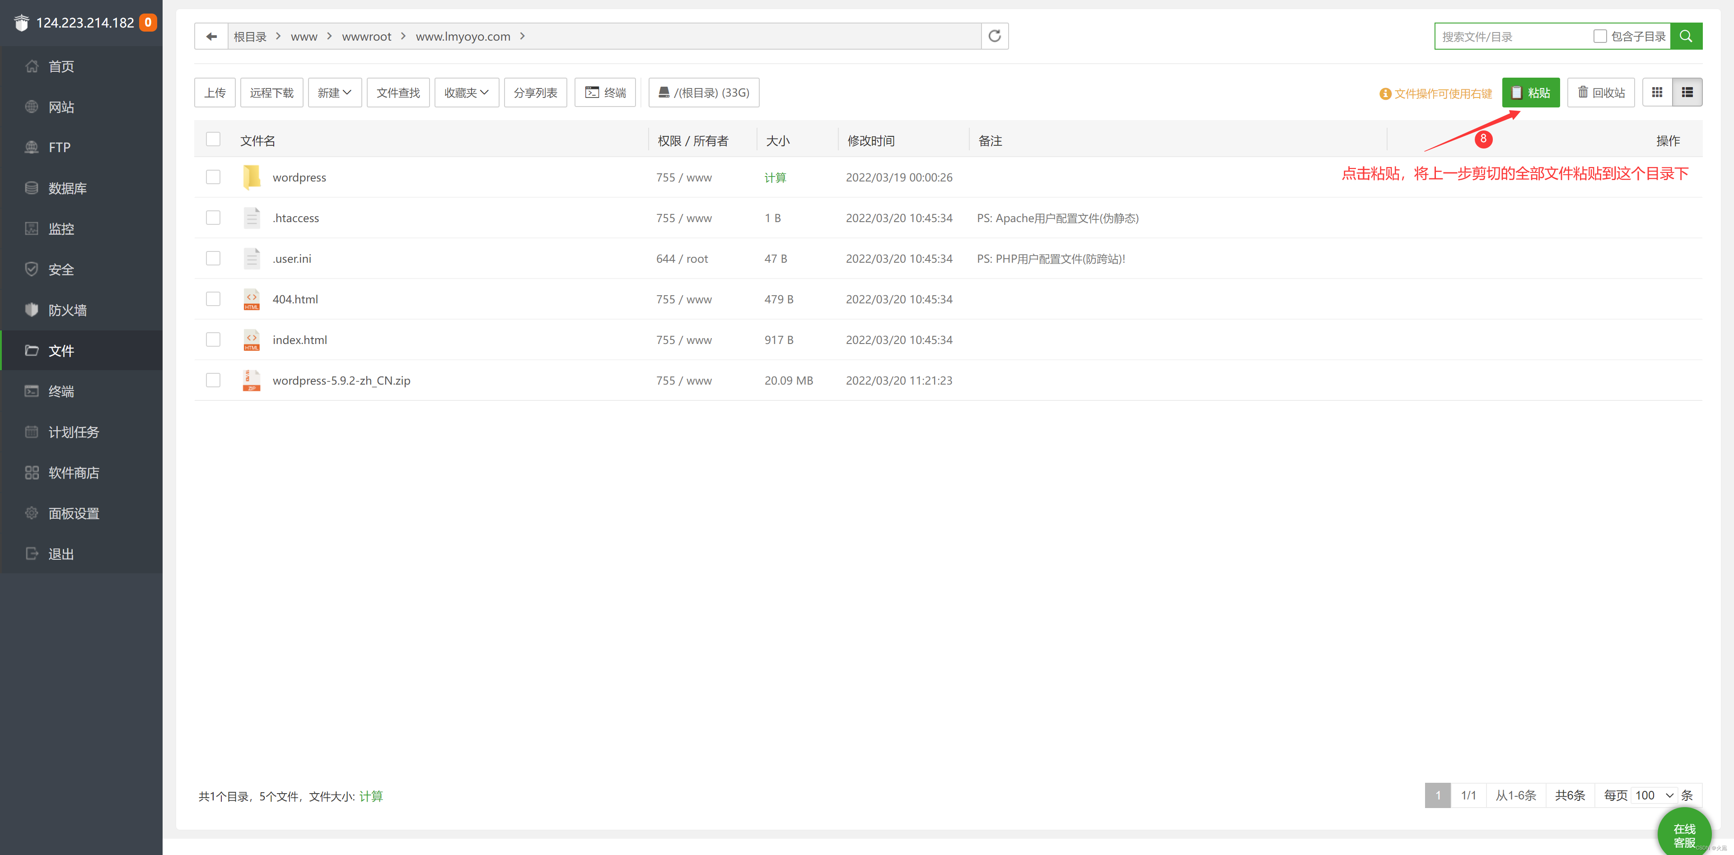
Task: Click the .user.ini file icon
Action: [x=251, y=258]
